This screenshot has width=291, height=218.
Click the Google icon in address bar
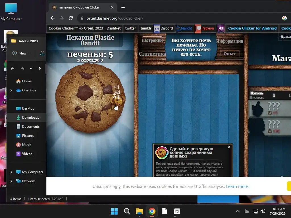click(284, 18)
